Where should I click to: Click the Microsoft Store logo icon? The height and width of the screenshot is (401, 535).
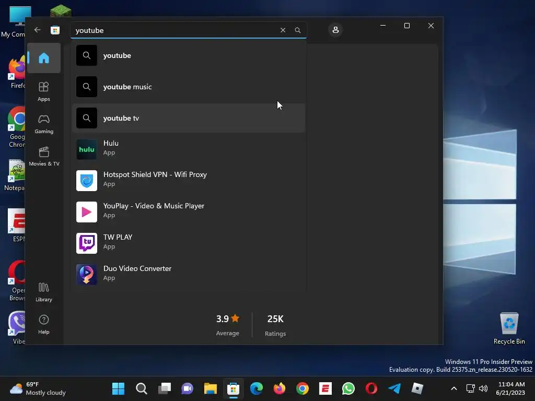[55, 30]
